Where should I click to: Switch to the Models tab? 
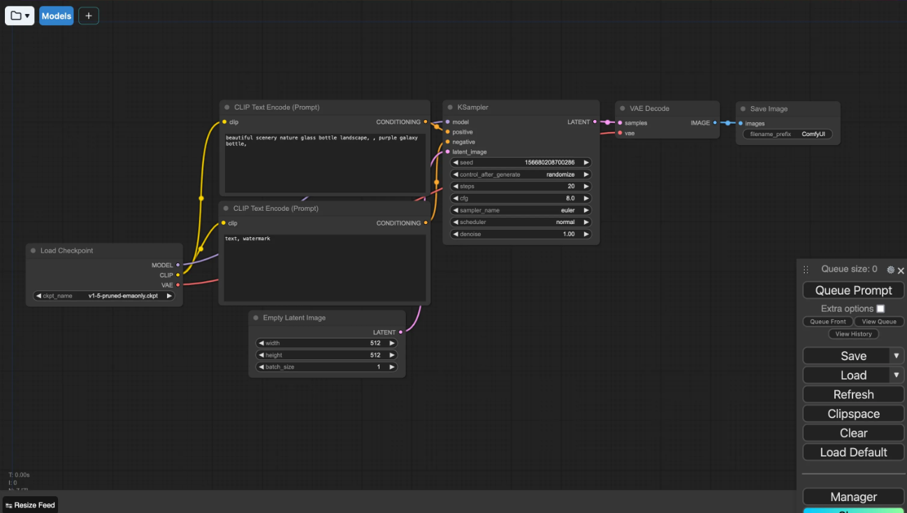click(56, 15)
